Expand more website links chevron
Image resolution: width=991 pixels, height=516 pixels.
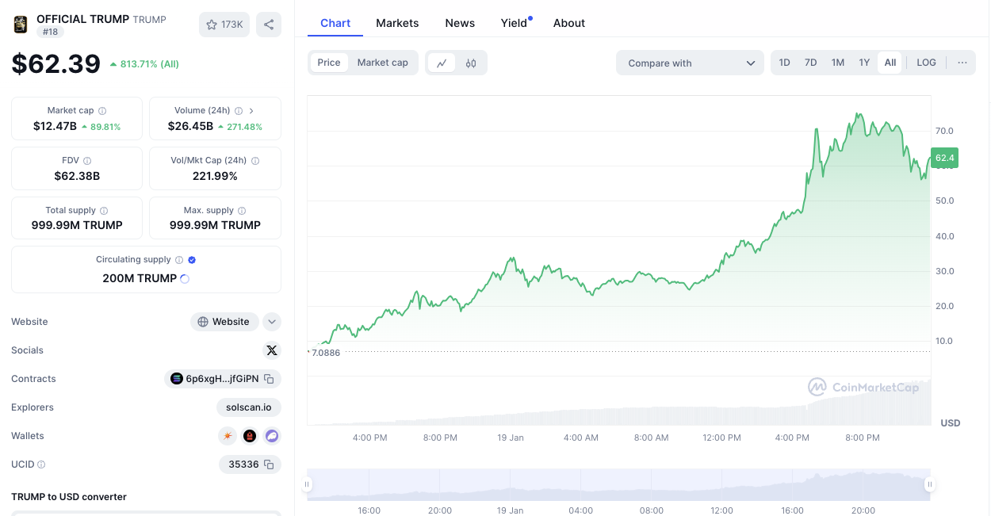pos(272,322)
